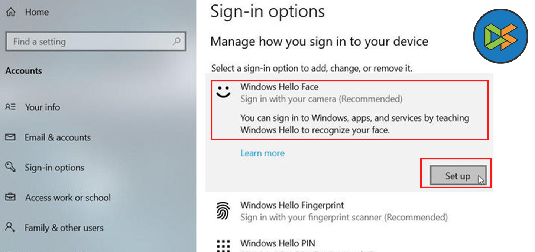
Task: Go to Email & accounts page
Action: (x=58, y=137)
